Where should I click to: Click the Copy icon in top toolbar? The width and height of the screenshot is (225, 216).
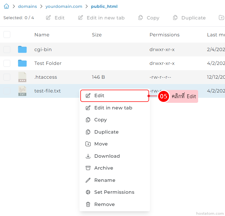[141, 18]
